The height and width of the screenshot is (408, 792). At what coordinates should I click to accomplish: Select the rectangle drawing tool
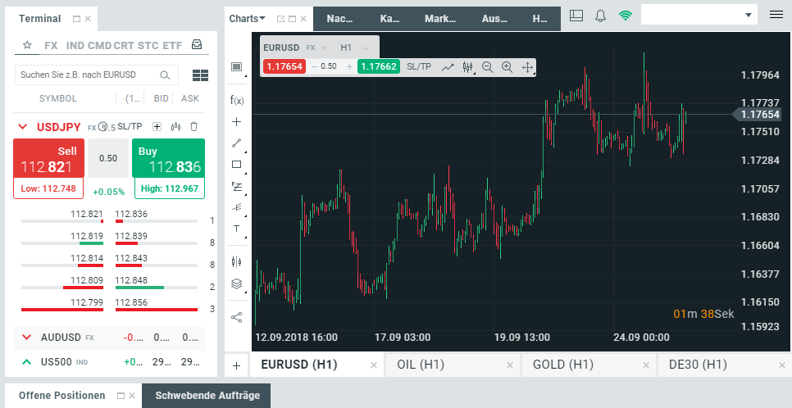point(236,165)
